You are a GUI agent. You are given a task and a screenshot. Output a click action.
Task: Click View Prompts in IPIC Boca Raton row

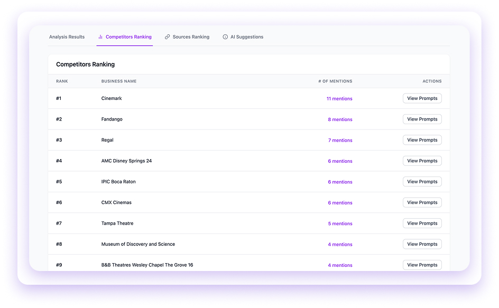click(422, 182)
